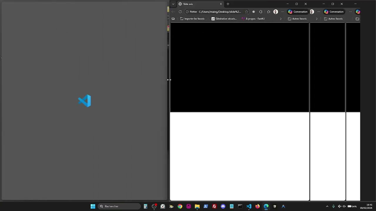Open the terminal console taskbar icon
This screenshot has width=376, height=211.
[240, 206]
